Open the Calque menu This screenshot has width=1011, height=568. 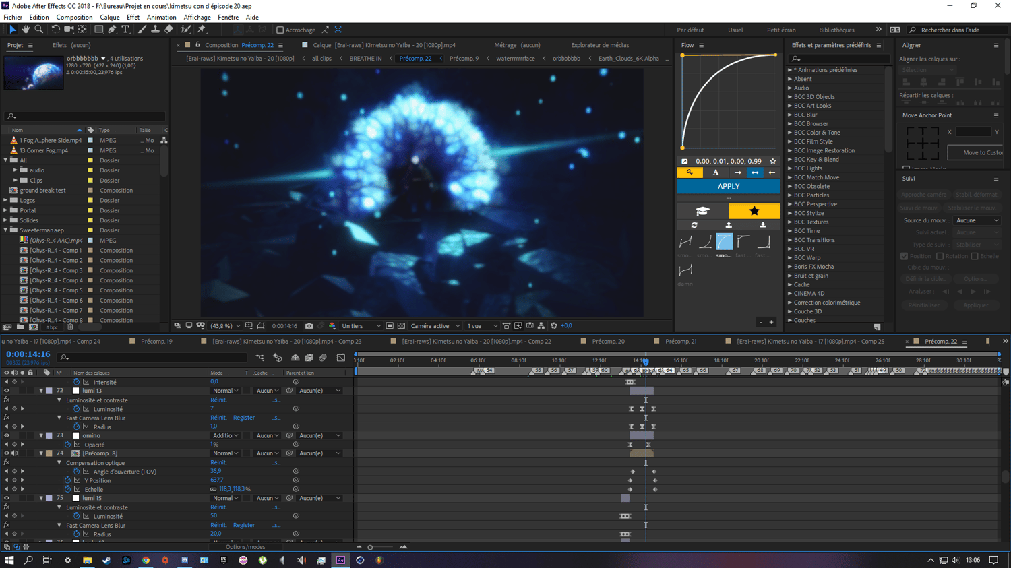109,18
